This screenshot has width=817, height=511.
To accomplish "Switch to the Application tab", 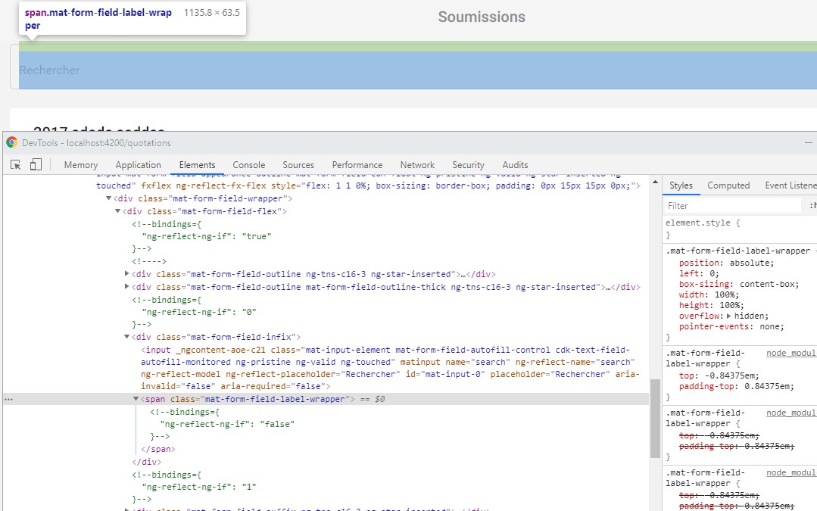I will pyautogui.click(x=138, y=164).
